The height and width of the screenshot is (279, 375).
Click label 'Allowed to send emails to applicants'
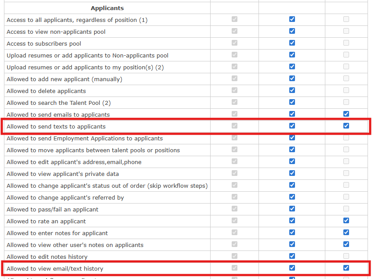[58, 115]
